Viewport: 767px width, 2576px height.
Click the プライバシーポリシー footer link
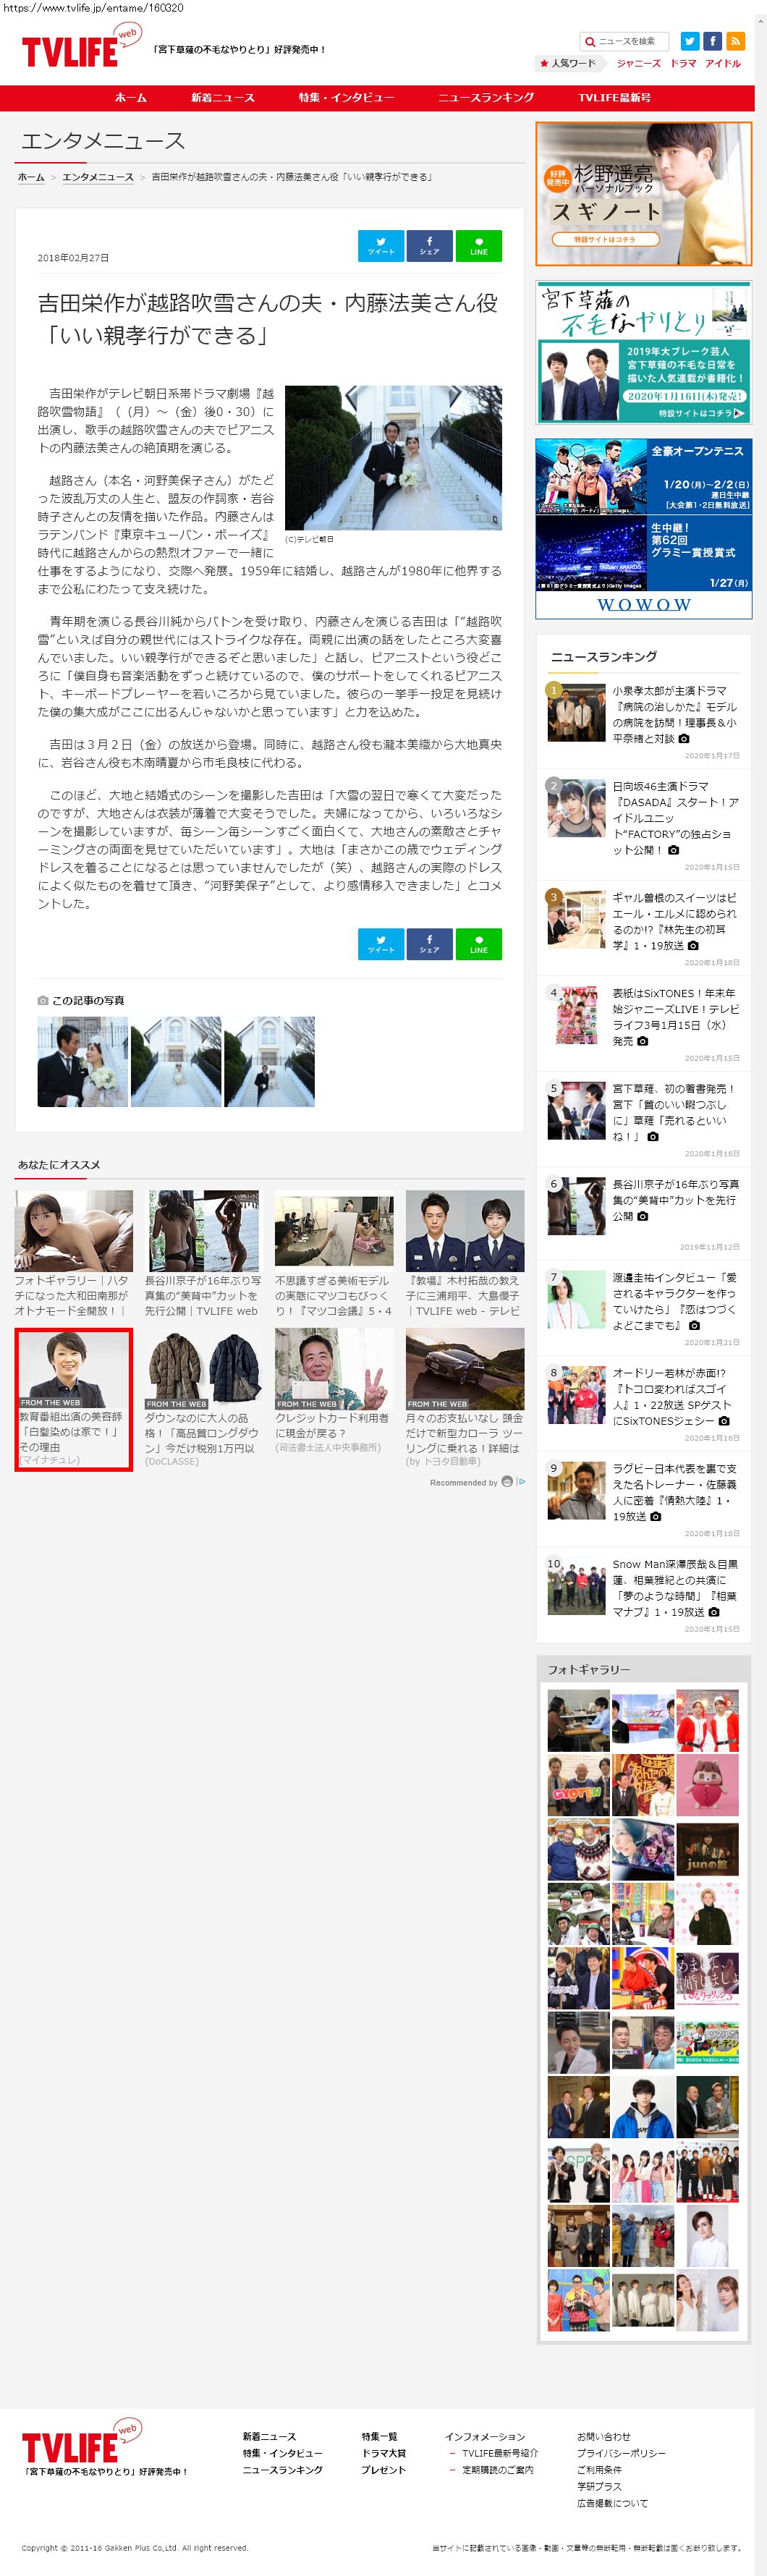tap(620, 2452)
